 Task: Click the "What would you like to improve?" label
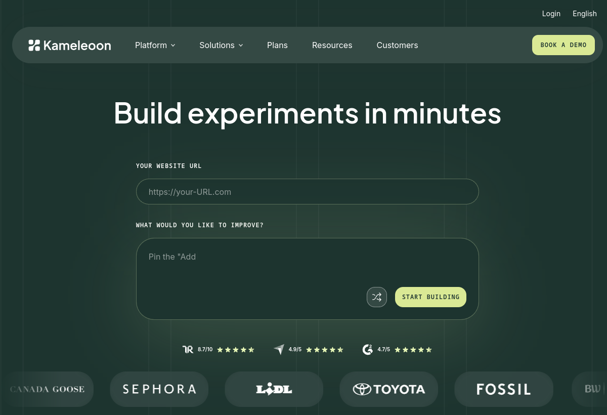point(200,225)
